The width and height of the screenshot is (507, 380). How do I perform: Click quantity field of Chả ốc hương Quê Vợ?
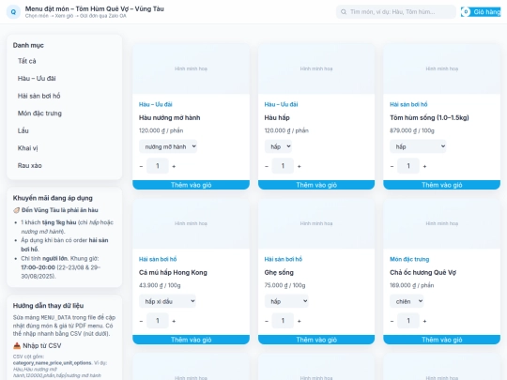408,321
